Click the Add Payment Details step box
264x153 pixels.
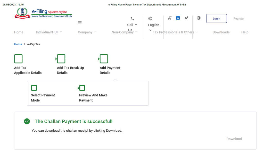104,59
